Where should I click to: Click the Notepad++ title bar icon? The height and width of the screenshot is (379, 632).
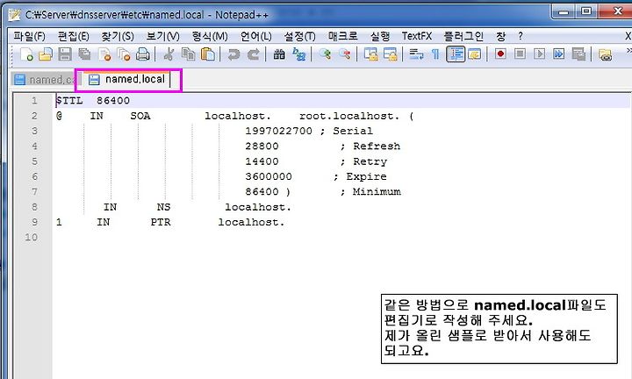[15, 15]
